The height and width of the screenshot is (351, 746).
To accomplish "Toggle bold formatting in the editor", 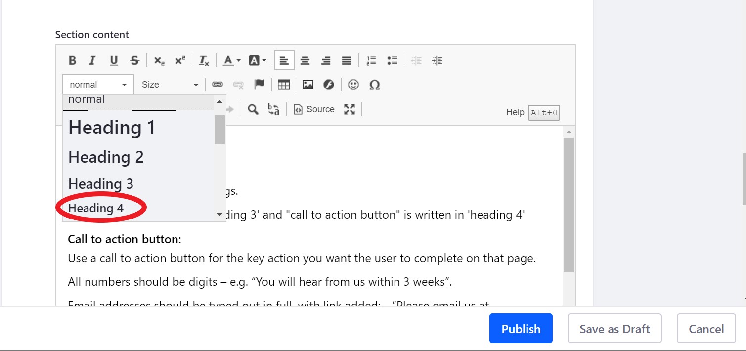I will click(72, 61).
